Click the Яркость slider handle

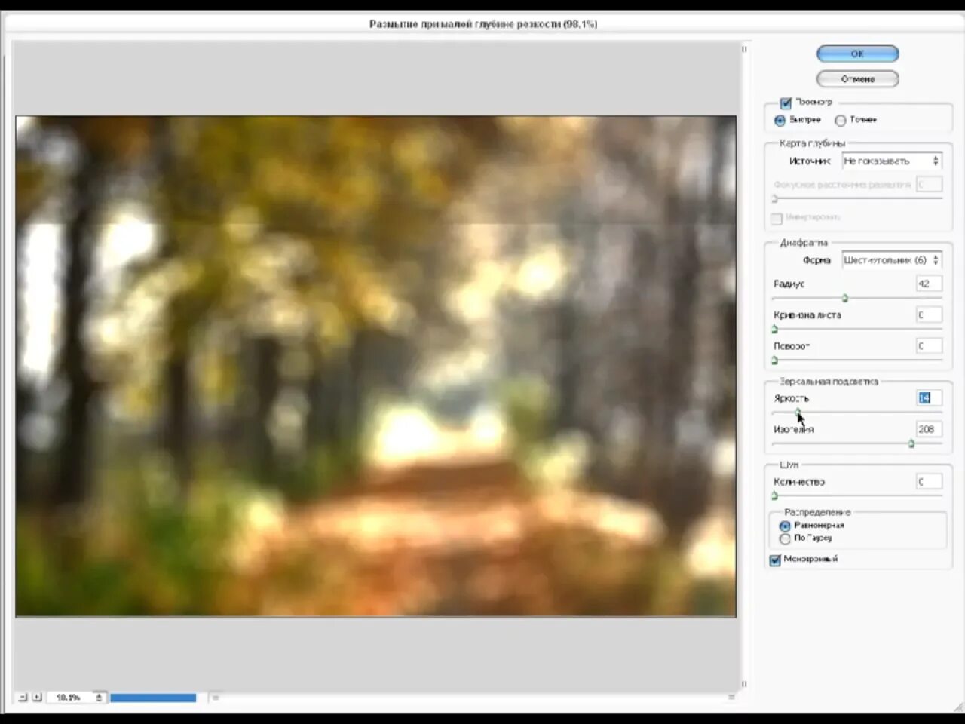798,413
